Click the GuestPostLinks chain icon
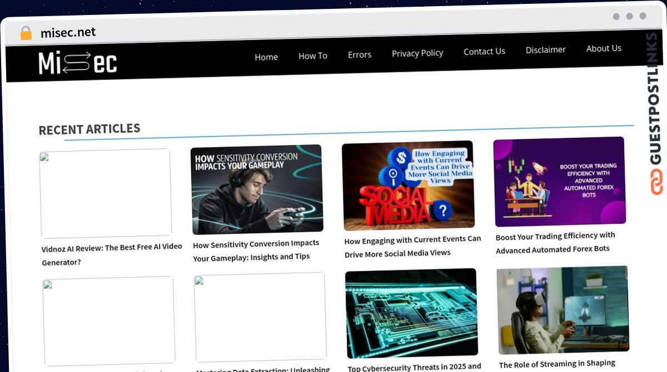Screen dimensions: 667x372 click(657, 182)
